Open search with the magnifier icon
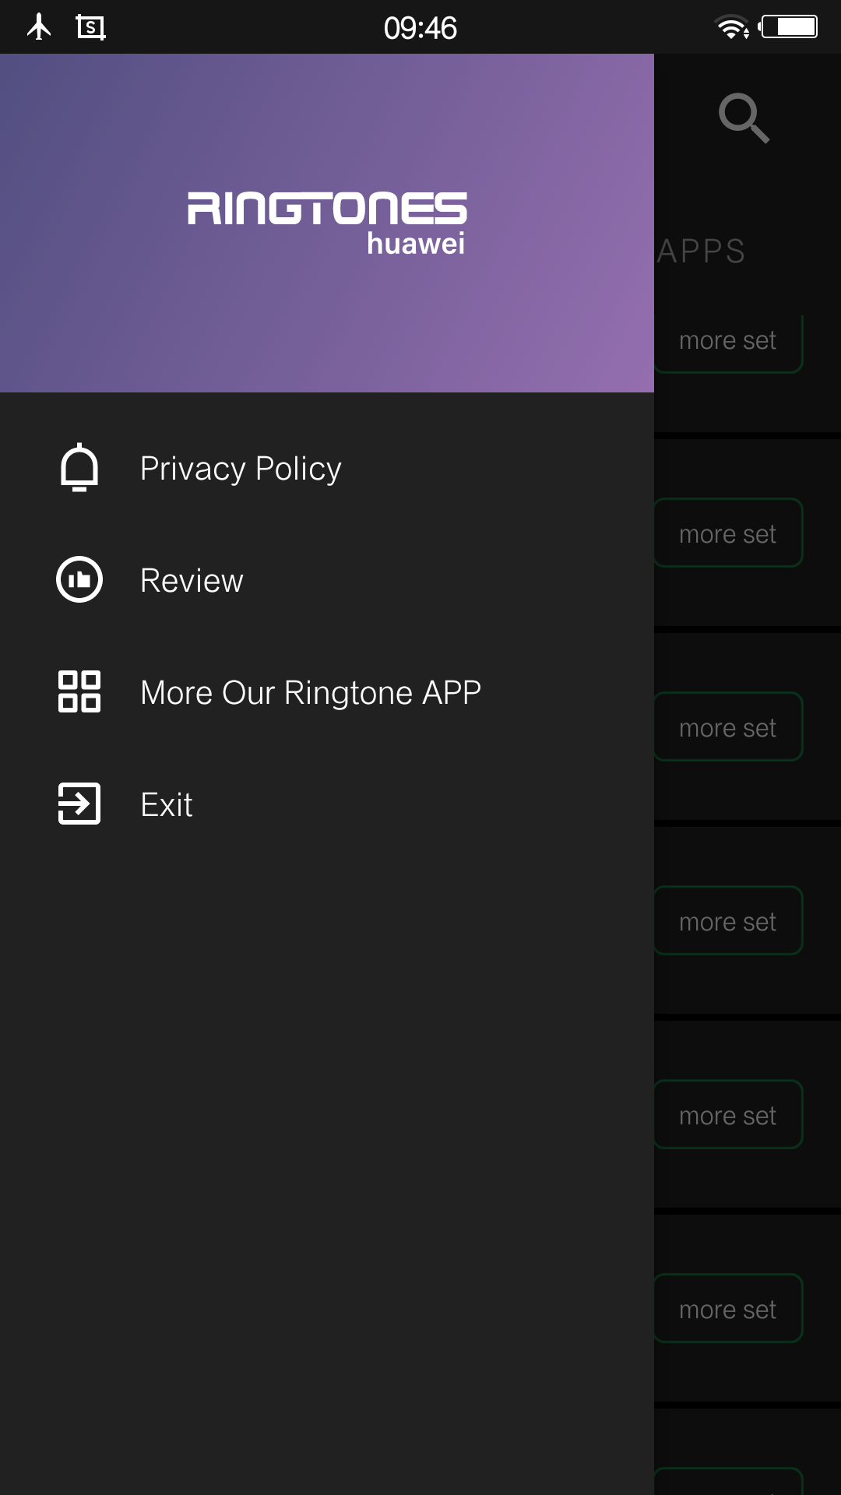 744,118
